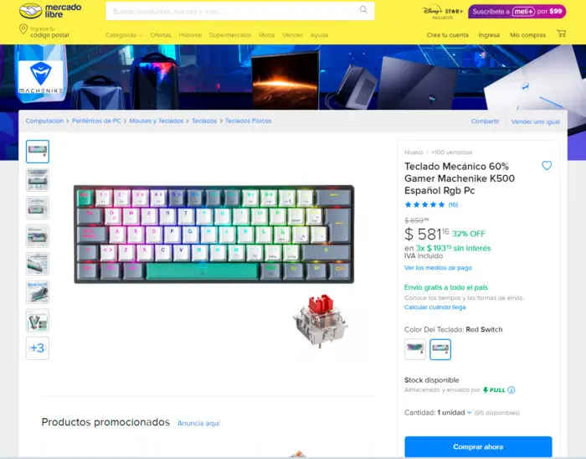The image size is (586, 459).
Task: Click the Disney+ Star+ logo
Action: coord(443,12)
